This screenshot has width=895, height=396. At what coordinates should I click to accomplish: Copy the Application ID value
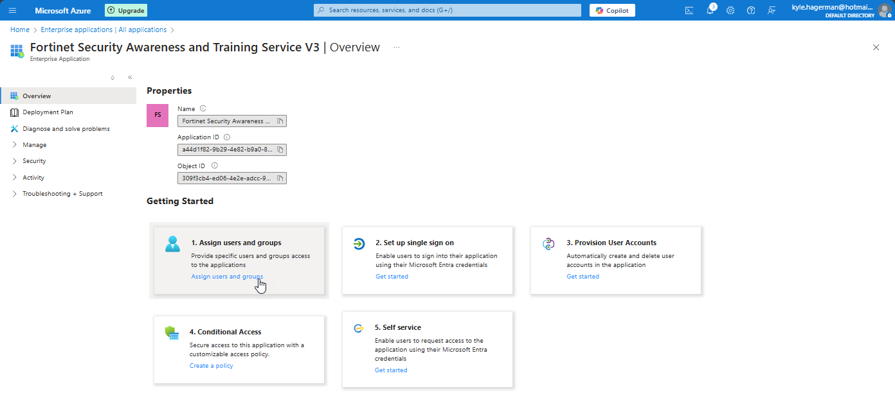coord(280,150)
